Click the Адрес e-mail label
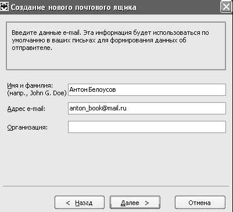This screenshot has height=212, width=233. [x=26, y=109]
